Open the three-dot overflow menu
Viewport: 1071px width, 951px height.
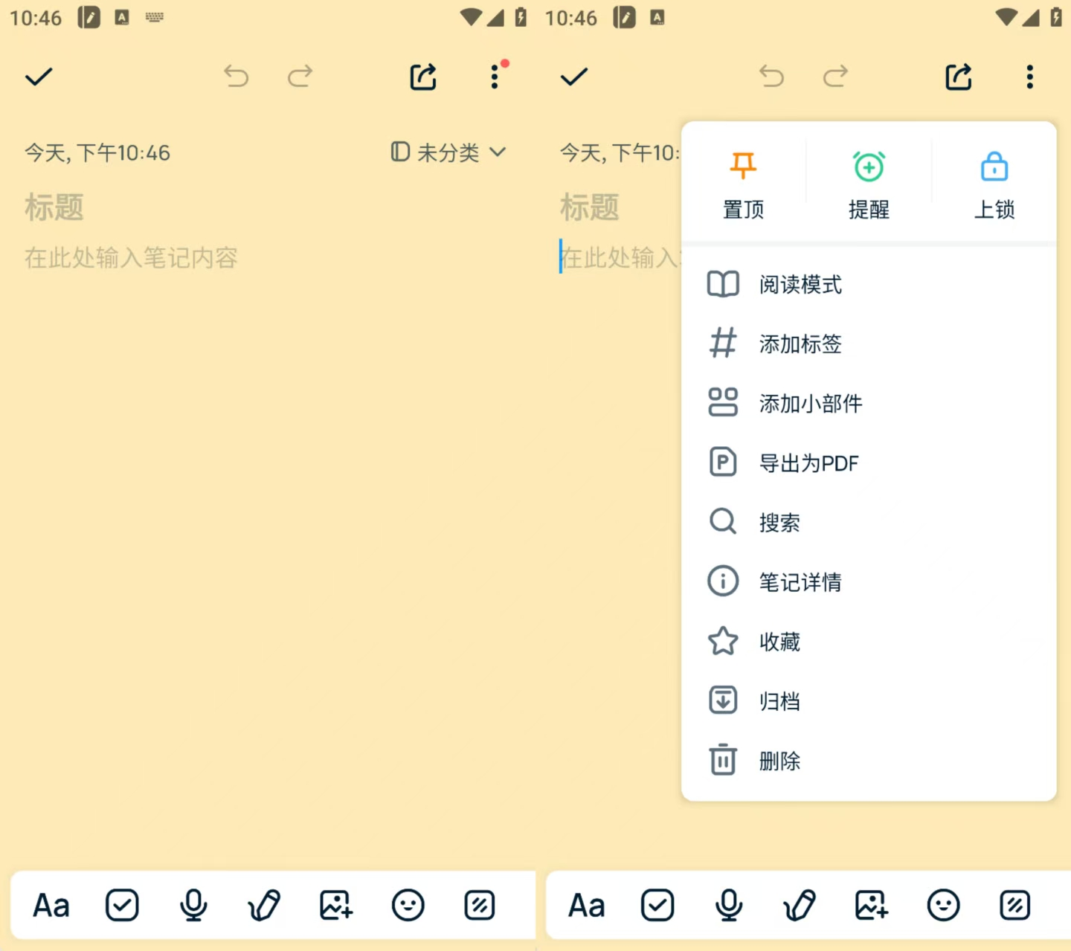494,77
